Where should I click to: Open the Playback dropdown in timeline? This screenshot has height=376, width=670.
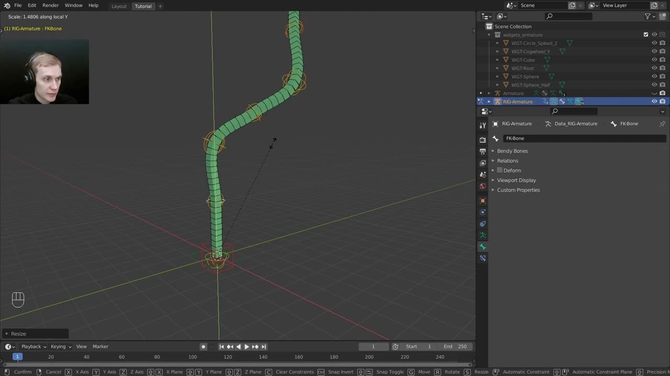coord(33,347)
